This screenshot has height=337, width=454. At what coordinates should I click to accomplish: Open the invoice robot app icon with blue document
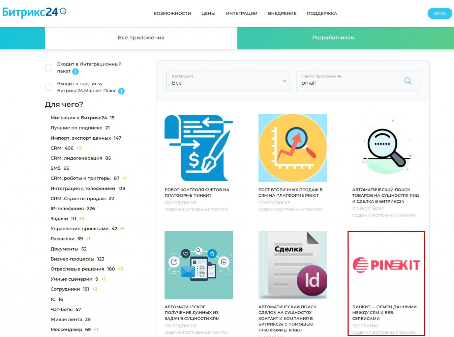[x=198, y=148]
